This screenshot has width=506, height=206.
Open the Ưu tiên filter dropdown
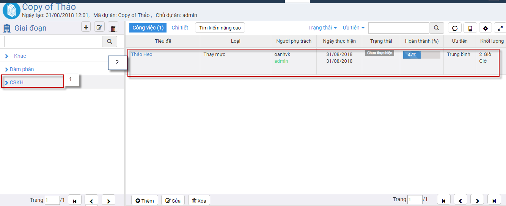354,28
